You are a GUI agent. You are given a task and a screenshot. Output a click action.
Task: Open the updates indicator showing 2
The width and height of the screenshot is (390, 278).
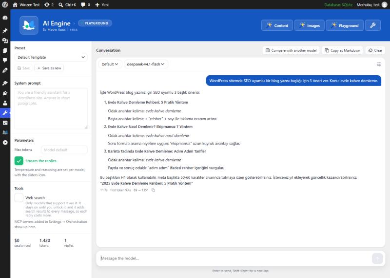(49, 5)
